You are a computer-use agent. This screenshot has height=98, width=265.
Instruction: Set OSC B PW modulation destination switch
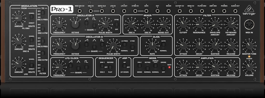(43, 54)
